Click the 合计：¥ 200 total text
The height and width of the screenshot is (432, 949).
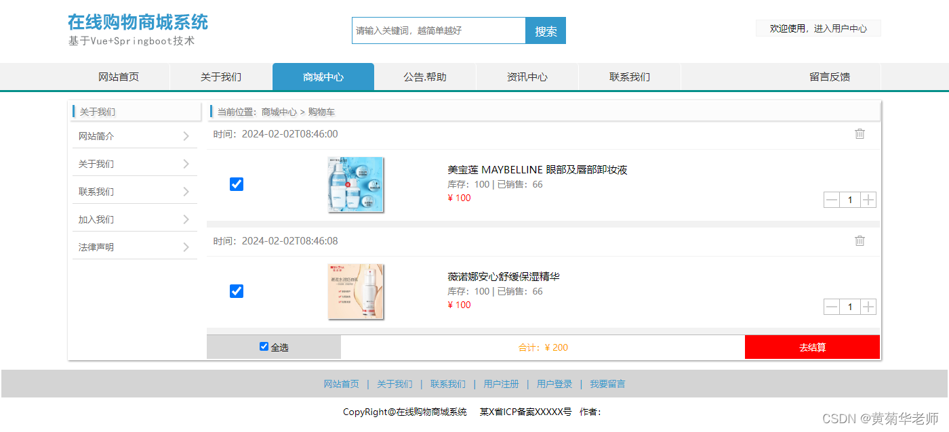[543, 347]
